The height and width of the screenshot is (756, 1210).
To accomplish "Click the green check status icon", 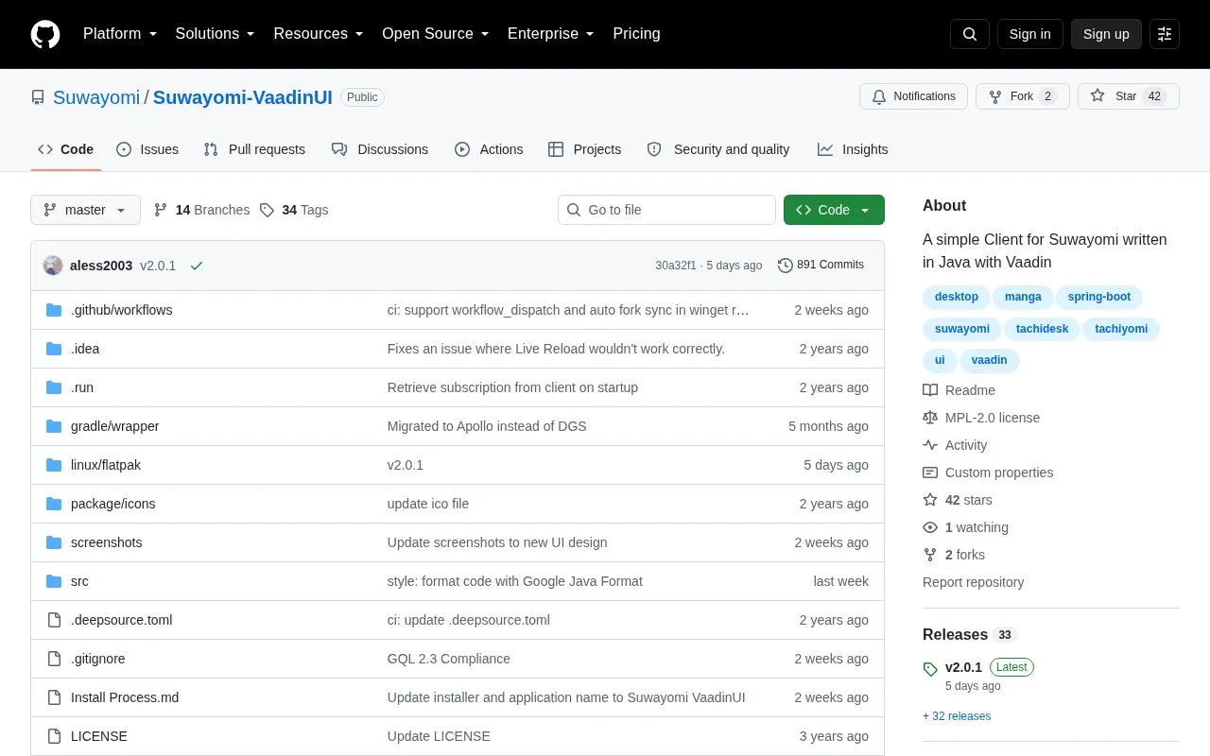I will [x=197, y=266].
